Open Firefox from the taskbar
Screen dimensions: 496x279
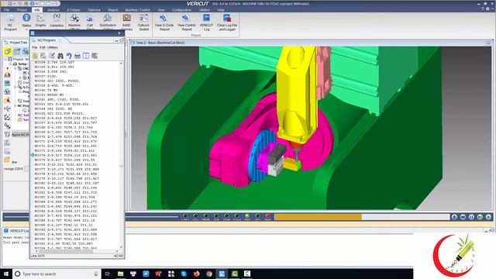point(196,274)
